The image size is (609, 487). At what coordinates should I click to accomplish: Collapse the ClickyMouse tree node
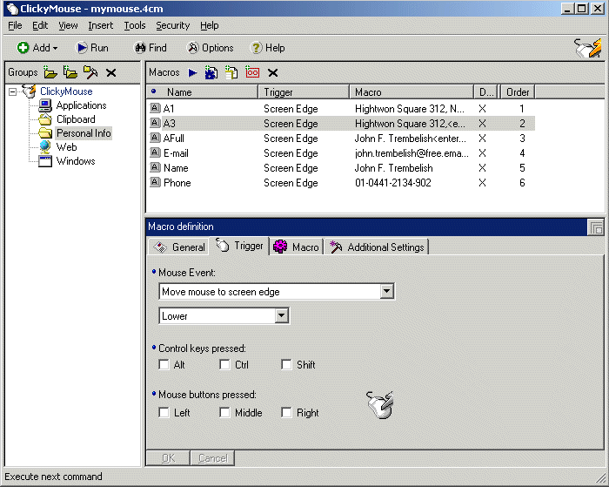coord(13,91)
